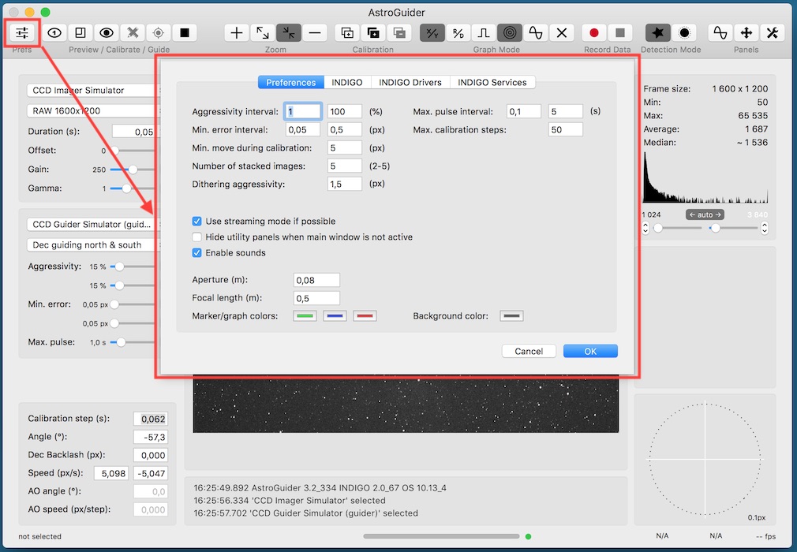The height and width of the screenshot is (552, 797).
Task: Open the CCD Guider Simulator dropdown
Action: tap(94, 225)
